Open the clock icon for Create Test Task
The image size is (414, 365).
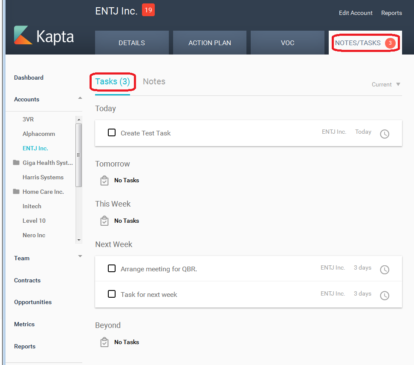385,134
